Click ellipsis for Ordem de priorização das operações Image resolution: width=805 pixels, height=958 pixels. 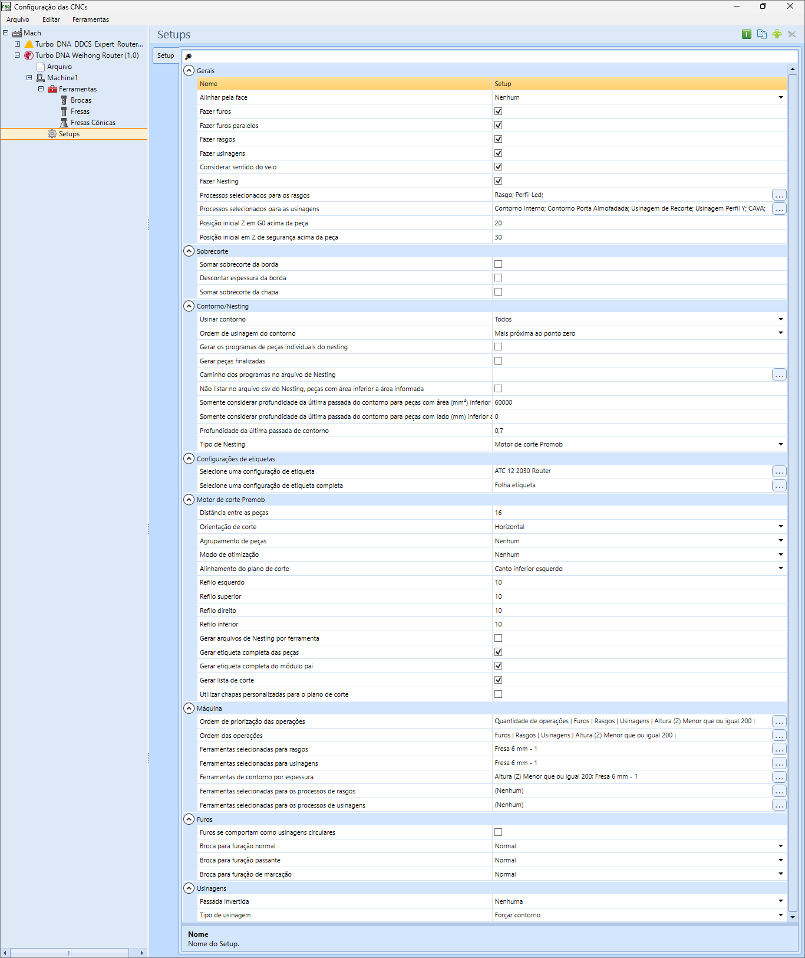779,721
